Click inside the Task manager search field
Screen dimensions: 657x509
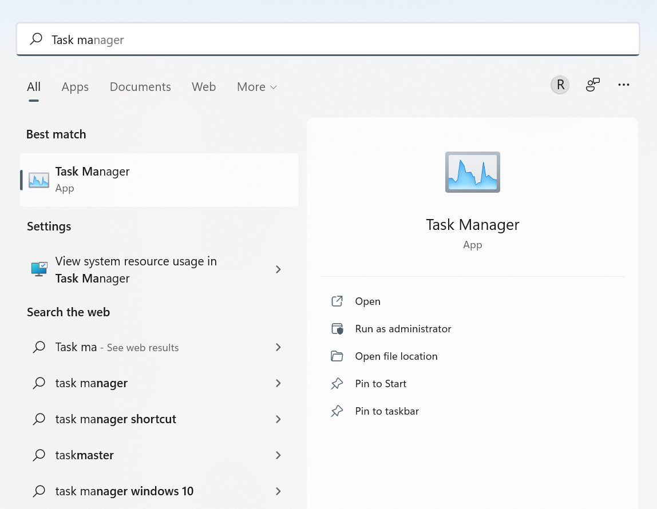229,39
